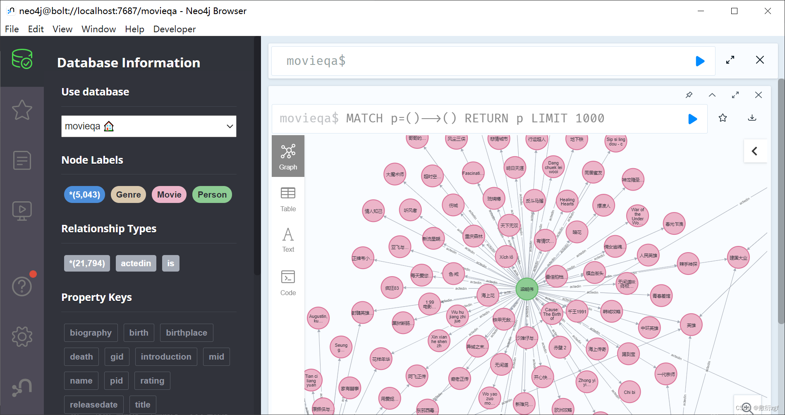This screenshot has width=785, height=415.
Task: Switch to Text view
Action: [288, 240]
